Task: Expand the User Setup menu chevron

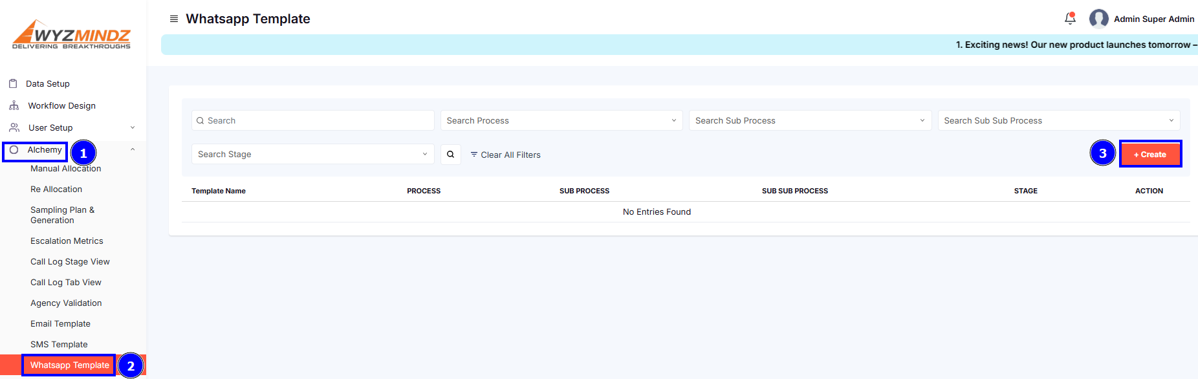Action: pos(133,127)
